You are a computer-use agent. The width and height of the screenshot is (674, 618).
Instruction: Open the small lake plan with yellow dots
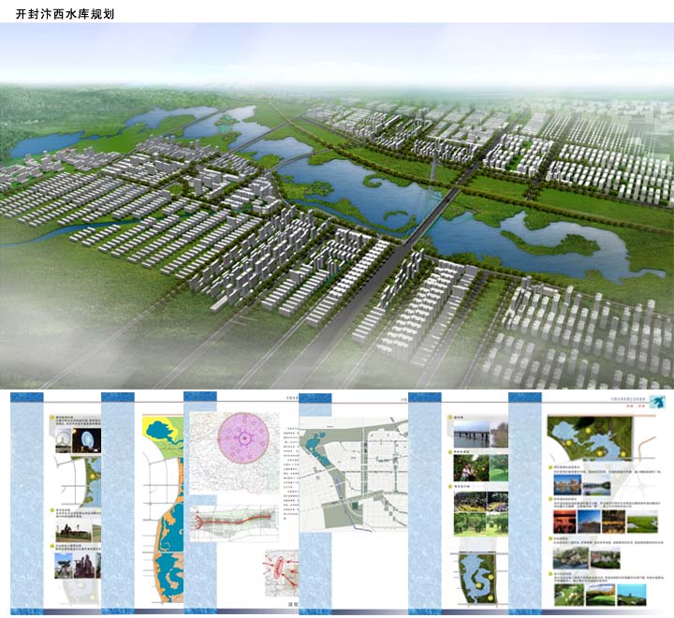coord(479,579)
